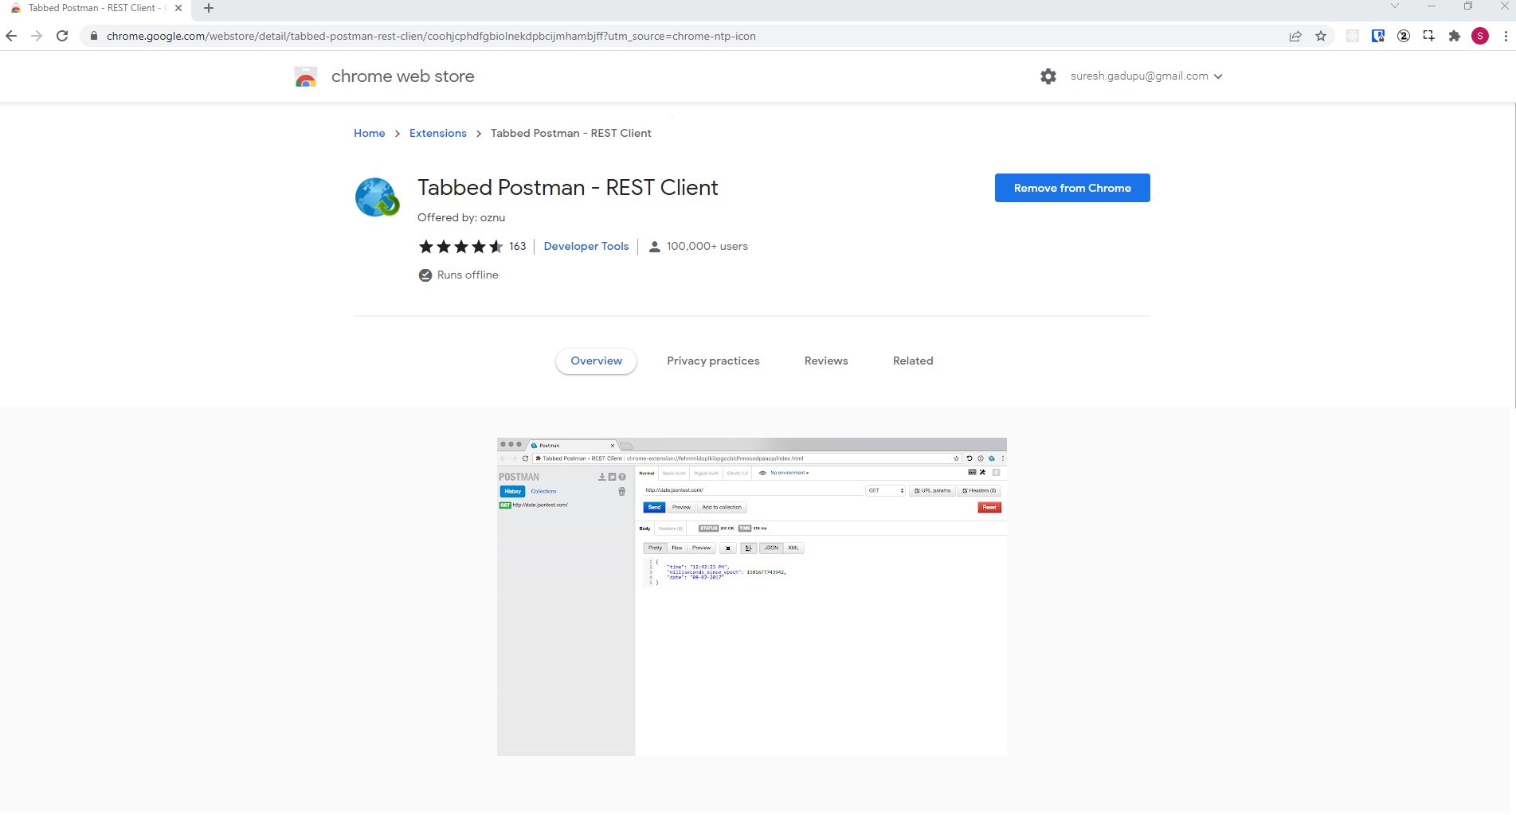1516x815 pixels.
Task: Click the back navigation arrow
Action: [x=10, y=36]
